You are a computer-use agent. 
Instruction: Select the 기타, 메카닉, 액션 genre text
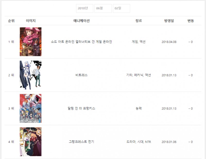(x=139, y=75)
